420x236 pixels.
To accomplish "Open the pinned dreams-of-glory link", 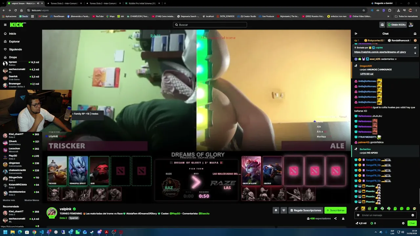I will (380, 52).
